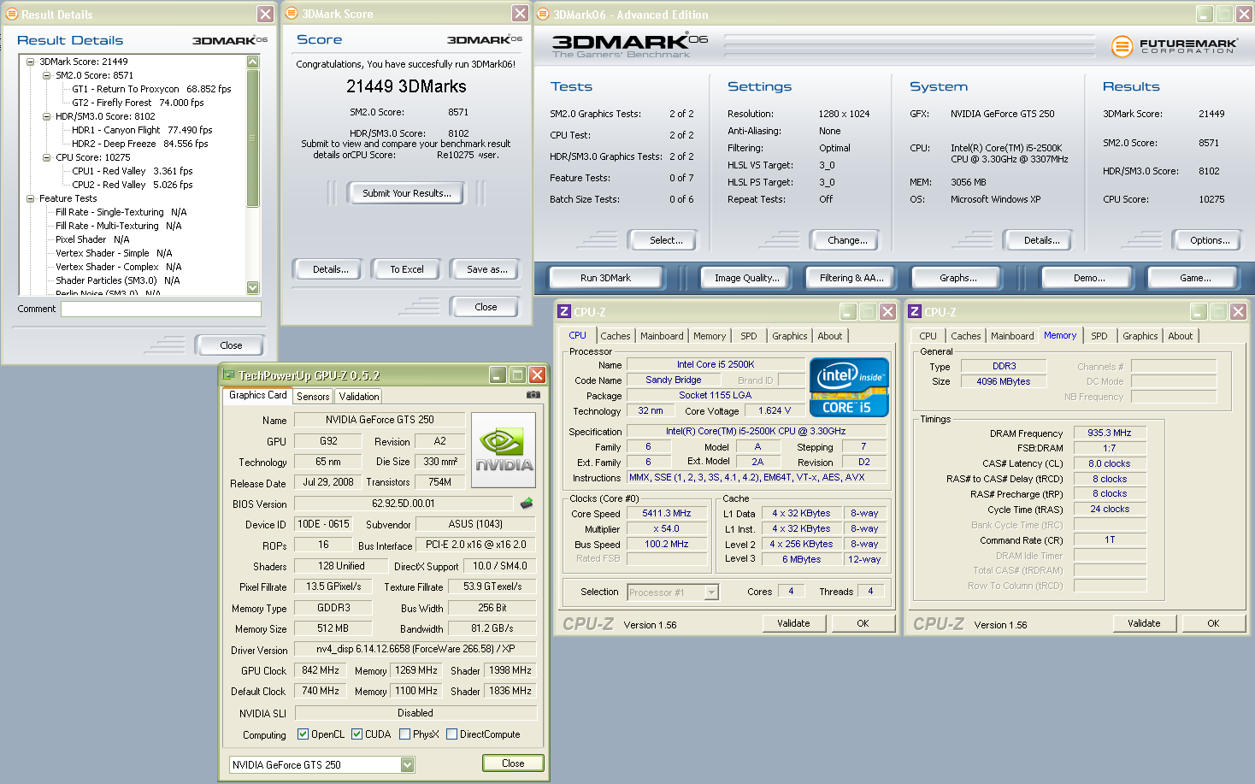Minimize the GPU-Z window
1255x784 pixels.
(498, 375)
